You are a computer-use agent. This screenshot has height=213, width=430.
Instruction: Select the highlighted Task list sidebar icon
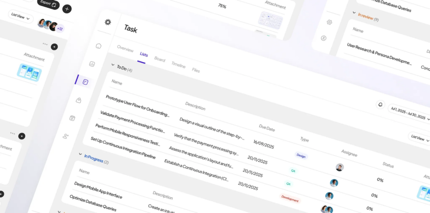pos(85,82)
